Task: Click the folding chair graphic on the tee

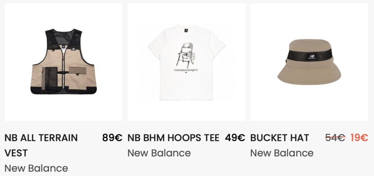Action: tap(186, 55)
